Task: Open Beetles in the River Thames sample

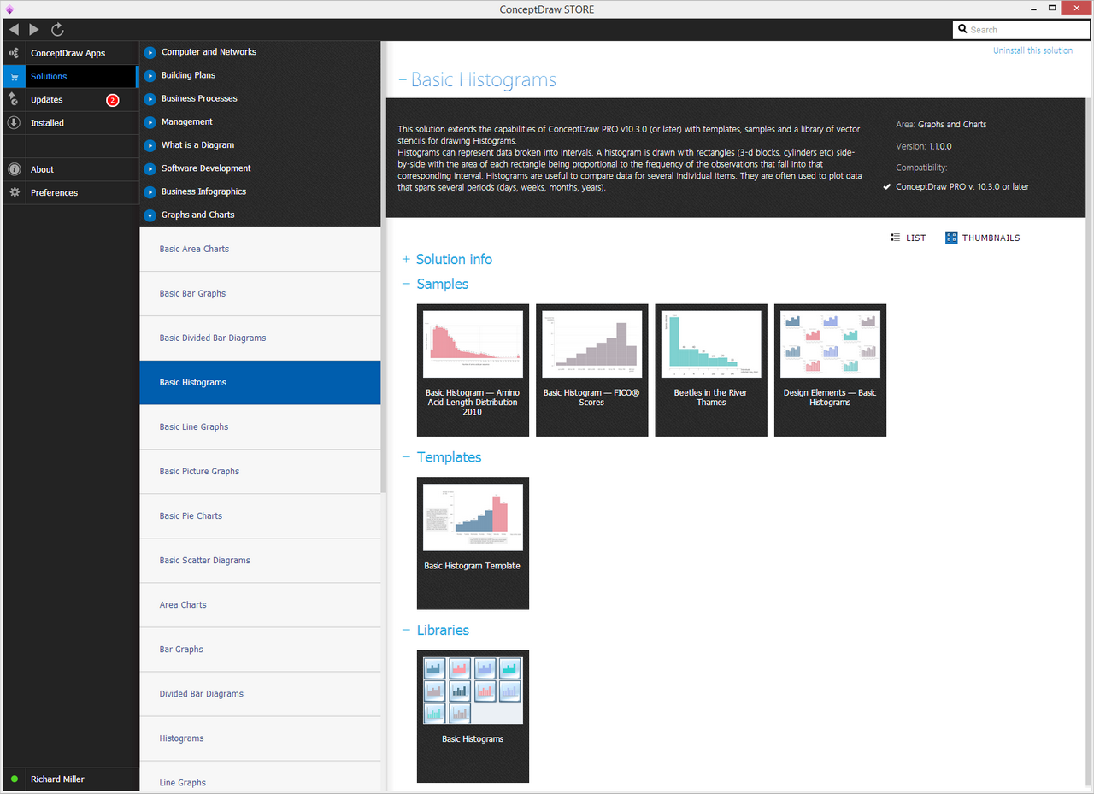Action: [711, 370]
